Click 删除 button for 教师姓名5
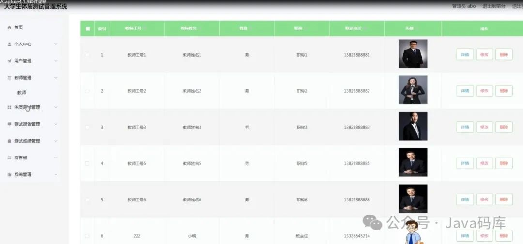 [x=504, y=163]
